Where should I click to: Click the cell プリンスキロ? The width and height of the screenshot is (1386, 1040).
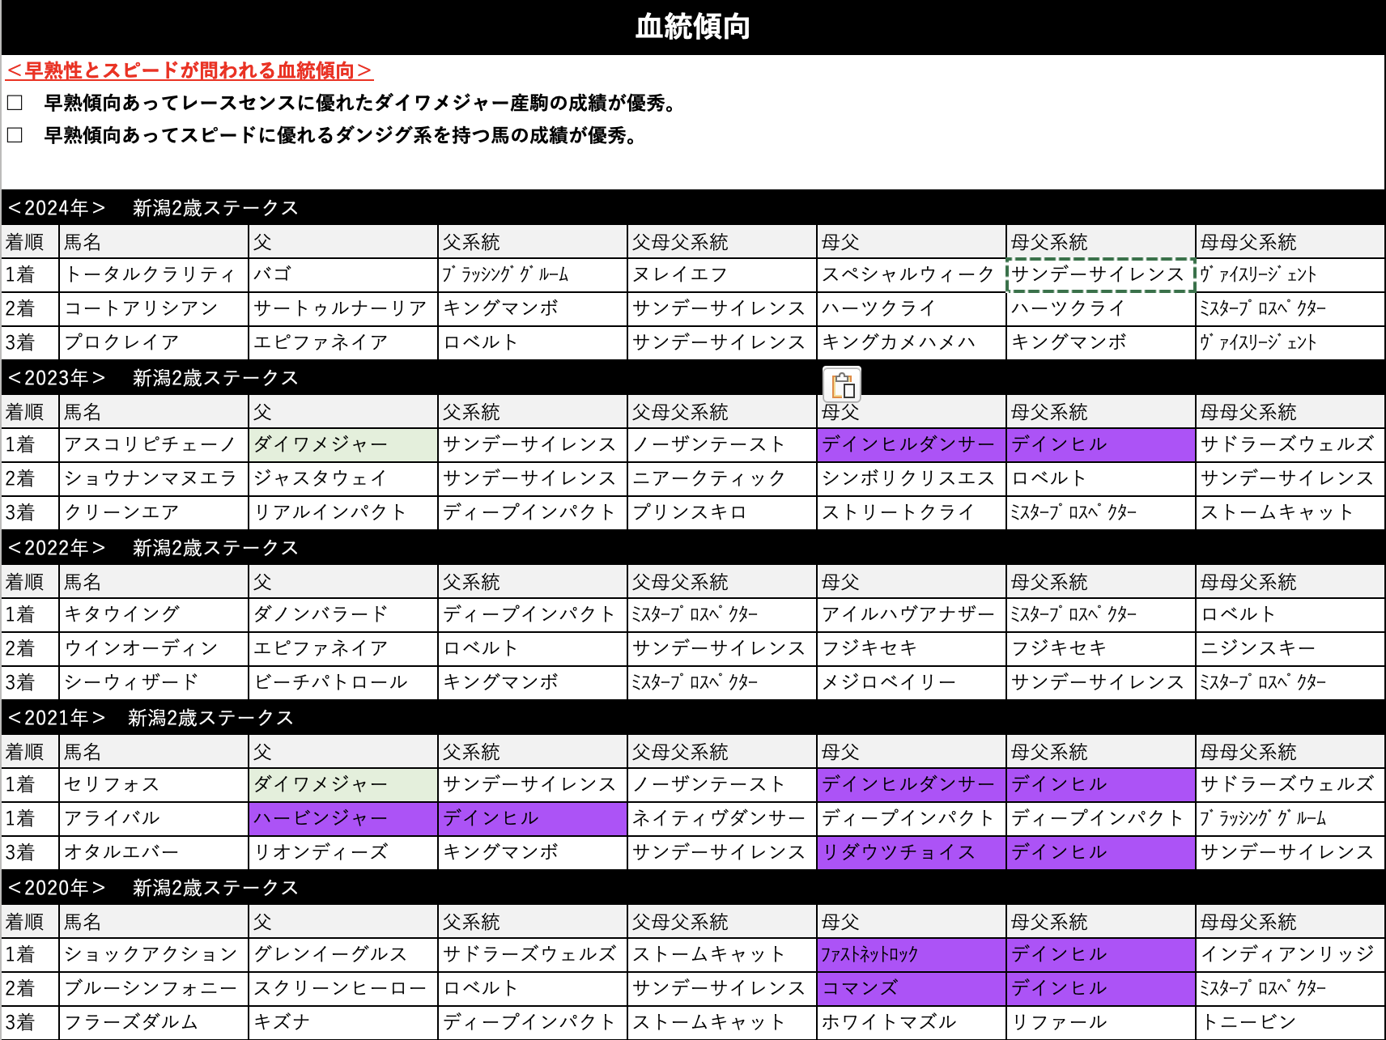[722, 513]
